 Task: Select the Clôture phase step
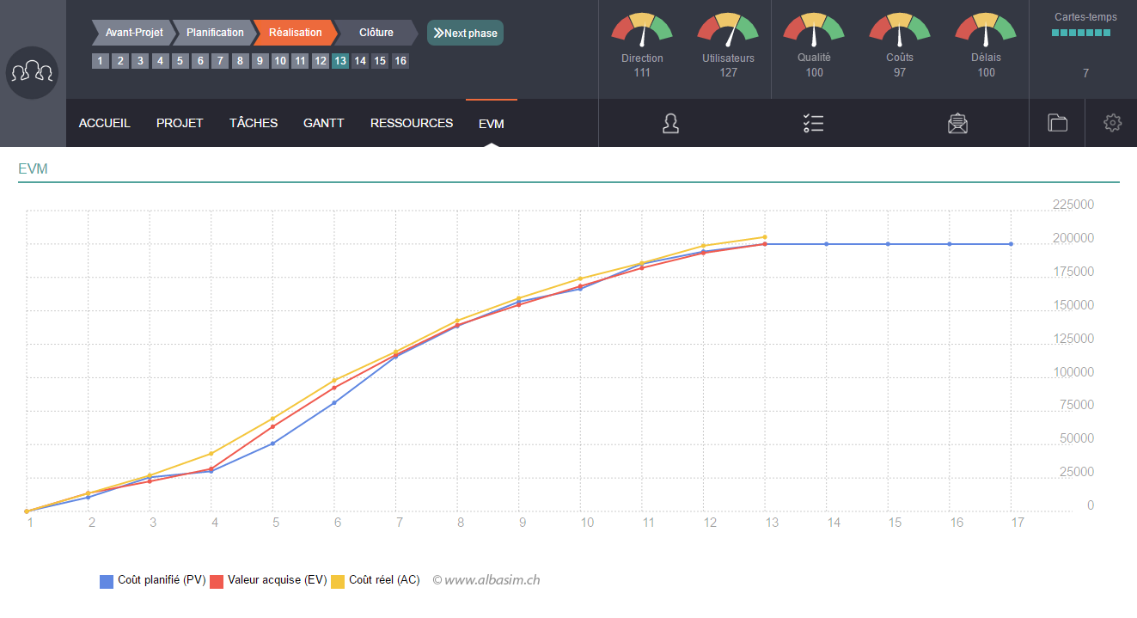click(376, 33)
